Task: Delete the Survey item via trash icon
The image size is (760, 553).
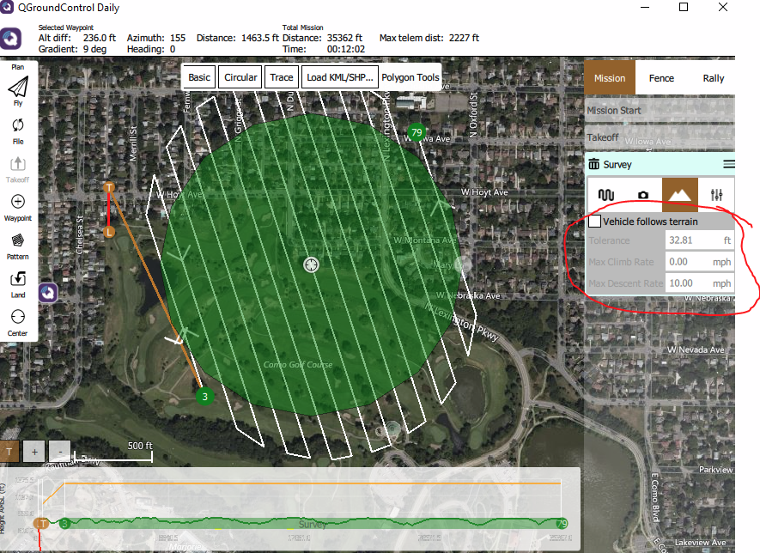Action: pyautogui.click(x=593, y=164)
